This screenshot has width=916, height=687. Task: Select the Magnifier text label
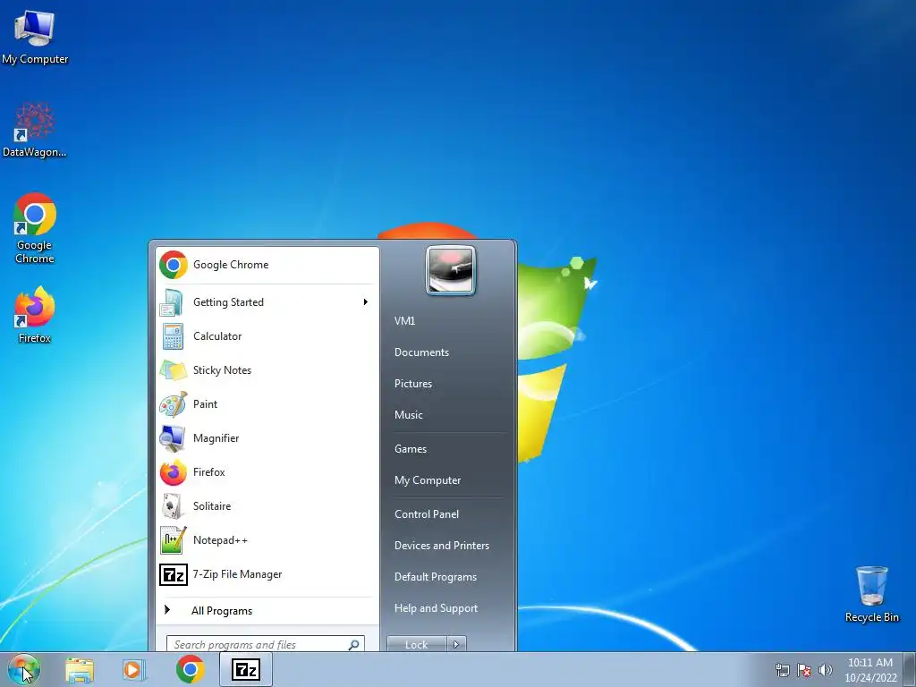pyautogui.click(x=216, y=438)
